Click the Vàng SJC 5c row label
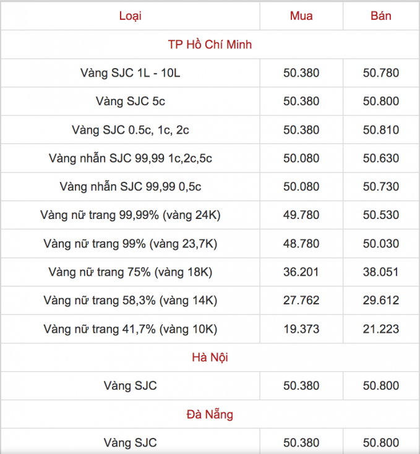This screenshot has height=454, width=420. point(131,101)
